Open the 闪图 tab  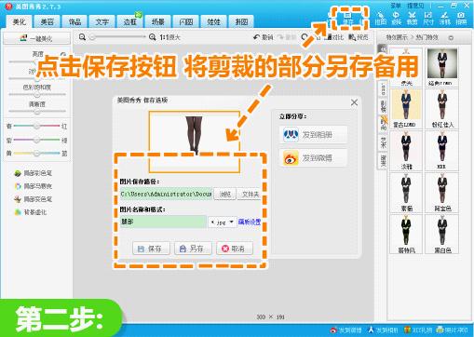pos(185,21)
